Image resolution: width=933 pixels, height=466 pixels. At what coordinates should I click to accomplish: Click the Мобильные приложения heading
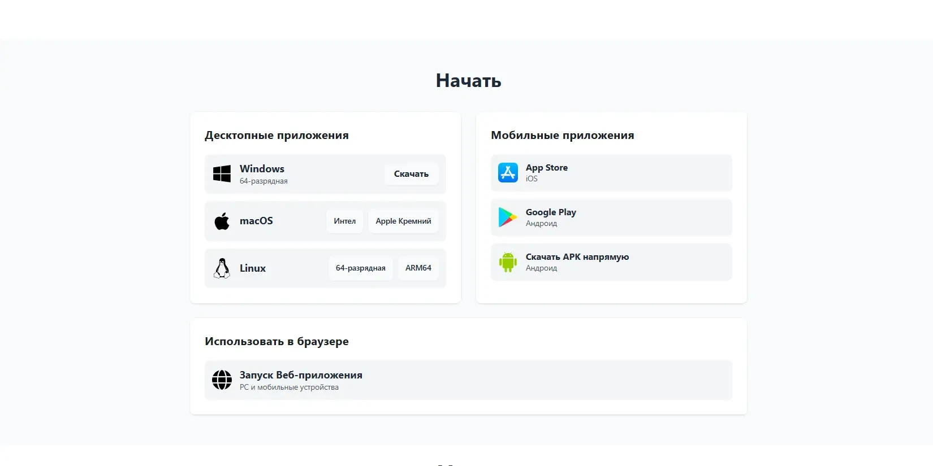[562, 136]
